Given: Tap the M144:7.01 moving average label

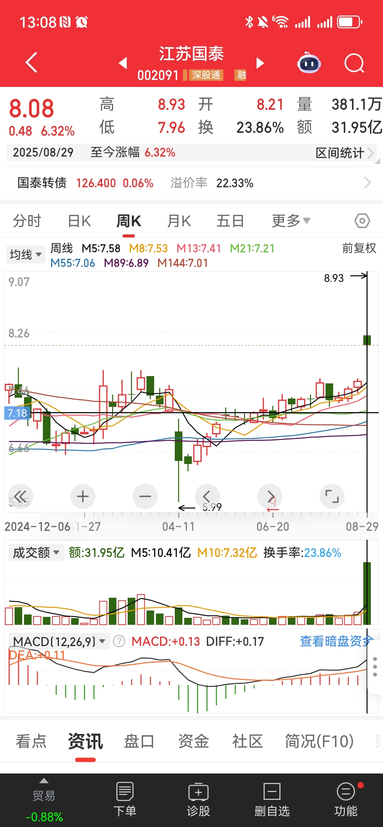Looking at the screenshot, I should coord(183,263).
